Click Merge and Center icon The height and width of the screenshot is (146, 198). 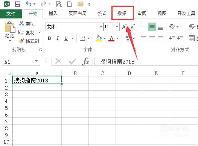pos(192,38)
